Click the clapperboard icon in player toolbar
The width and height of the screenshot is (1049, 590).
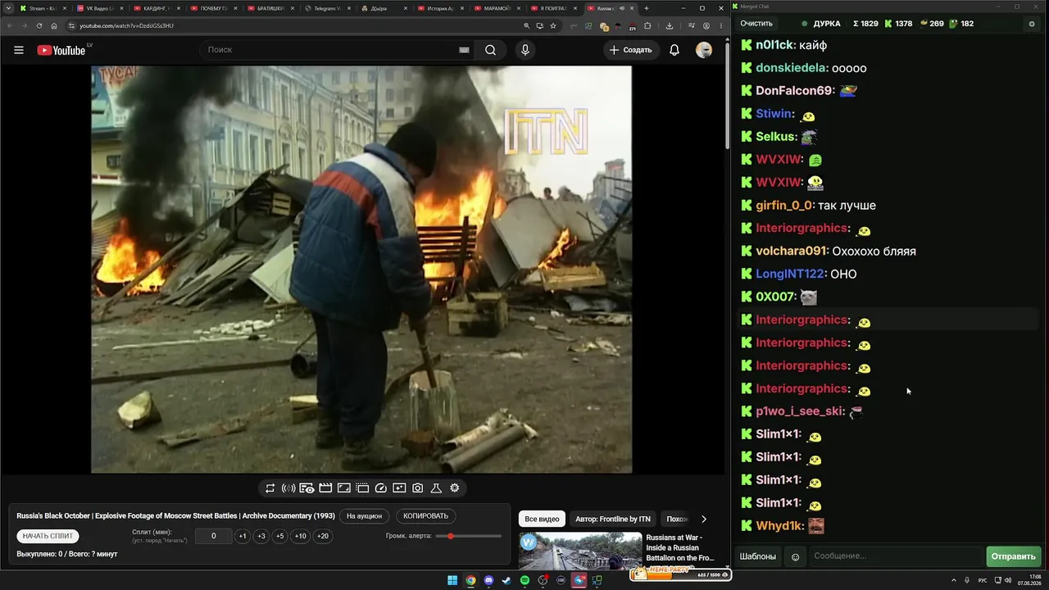click(325, 488)
